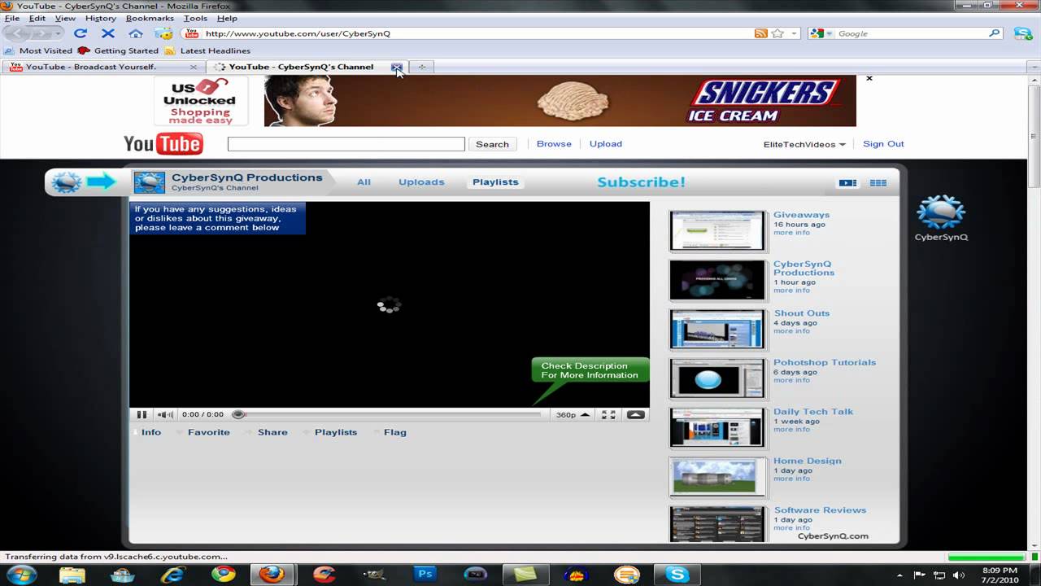Click Sign Out link

tap(883, 144)
